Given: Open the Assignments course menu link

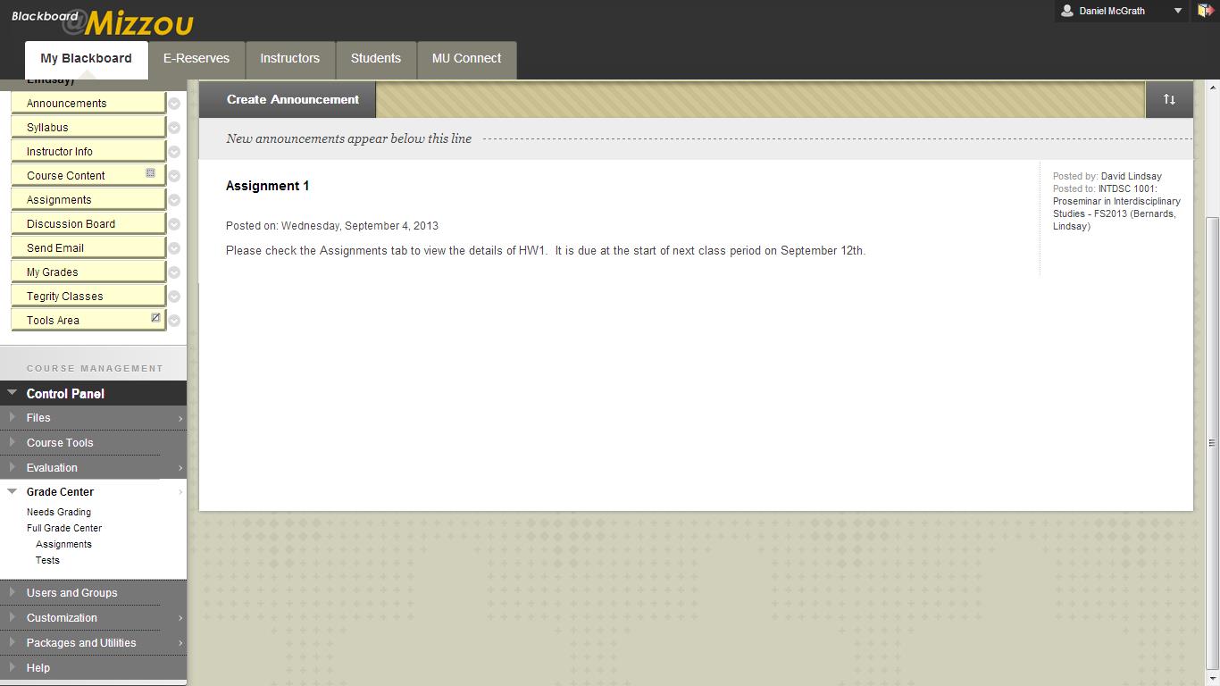Looking at the screenshot, I should point(59,200).
